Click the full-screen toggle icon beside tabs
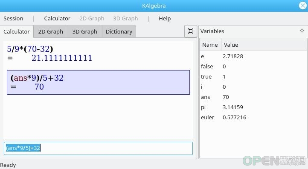 coord(191,31)
